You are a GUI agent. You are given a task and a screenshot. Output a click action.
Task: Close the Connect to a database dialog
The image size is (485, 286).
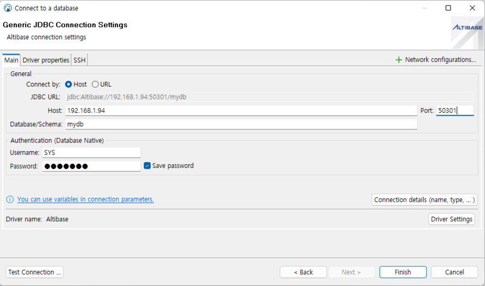pyautogui.click(x=472, y=8)
